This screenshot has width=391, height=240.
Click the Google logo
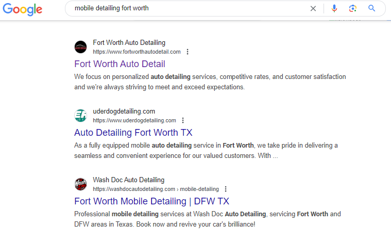pos(23,9)
